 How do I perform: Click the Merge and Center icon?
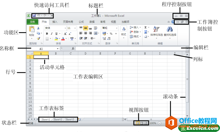click(x=96, y=34)
